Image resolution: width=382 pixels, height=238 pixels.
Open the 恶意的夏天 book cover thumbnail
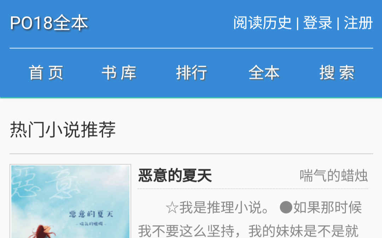[x=70, y=201]
